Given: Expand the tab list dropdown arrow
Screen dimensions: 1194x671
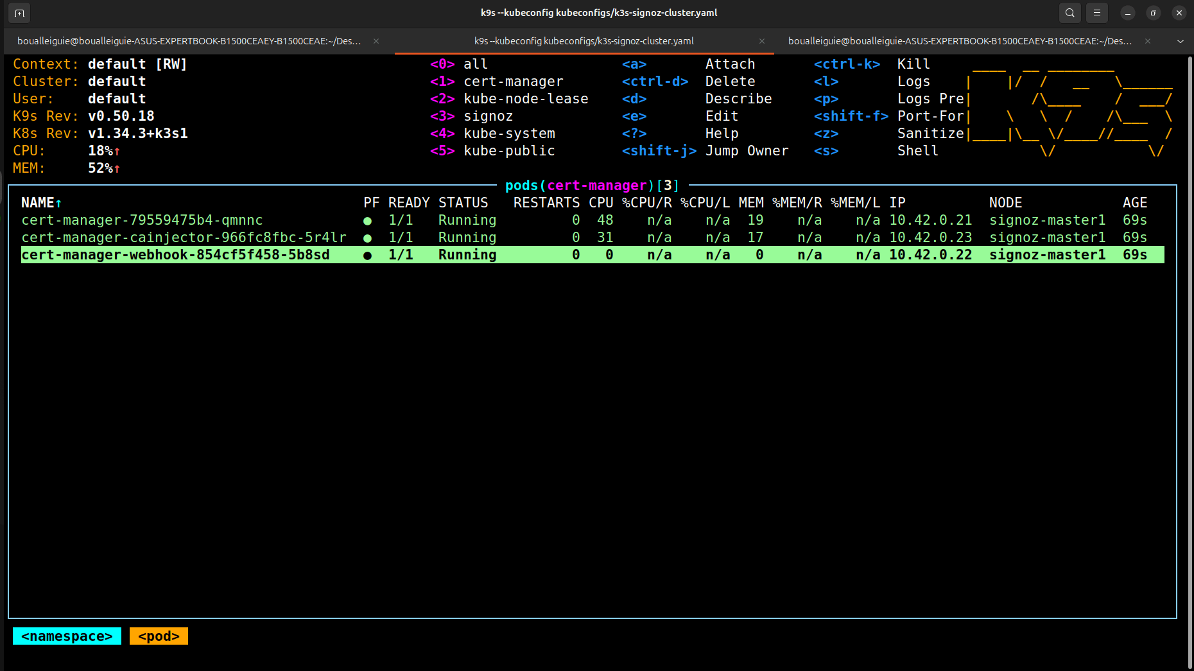Looking at the screenshot, I should pyautogui.click(x=1181, y=41).
